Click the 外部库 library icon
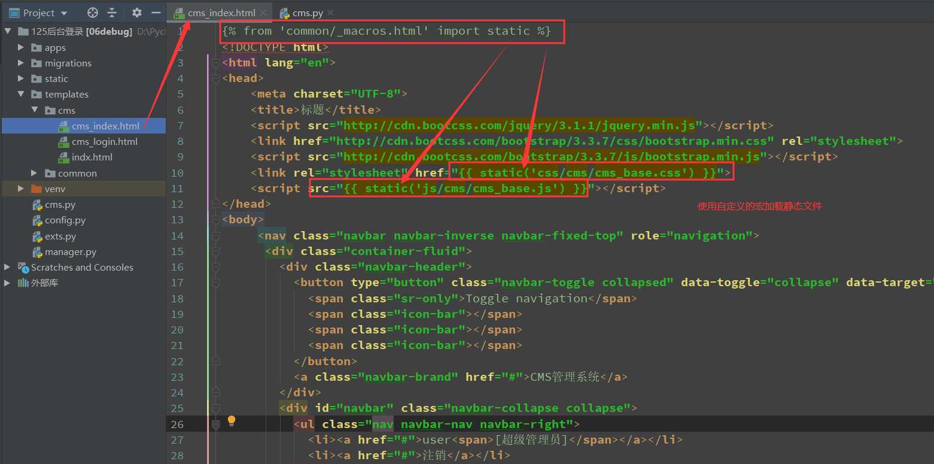The image size is (934, 464). coord(23,283)
